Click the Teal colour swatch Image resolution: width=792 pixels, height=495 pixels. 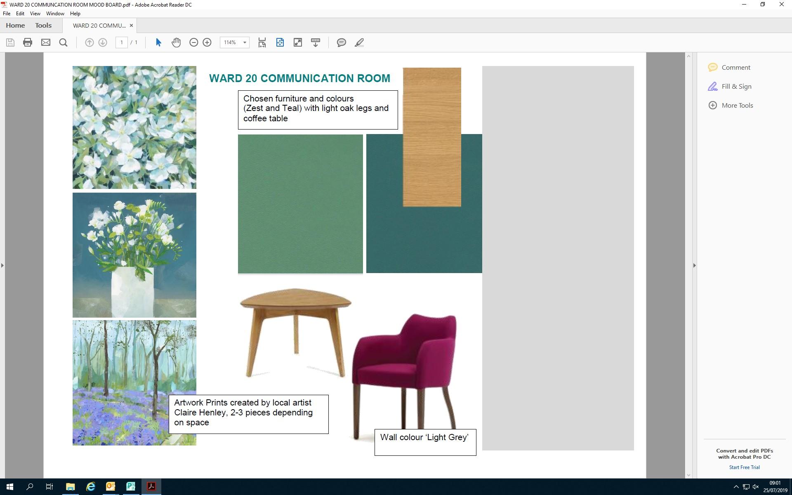coord(424,239)
